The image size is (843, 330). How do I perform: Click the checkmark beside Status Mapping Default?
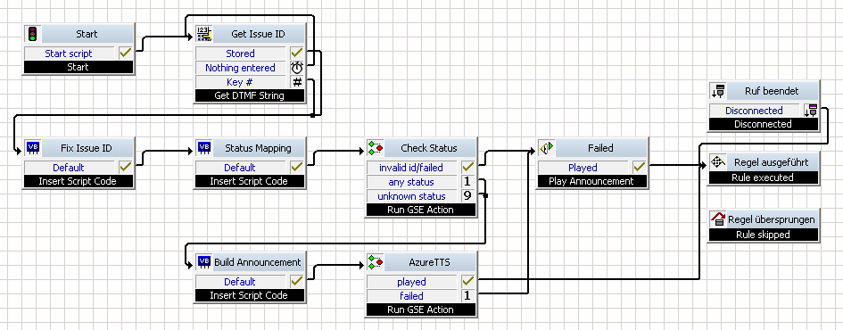297,167
